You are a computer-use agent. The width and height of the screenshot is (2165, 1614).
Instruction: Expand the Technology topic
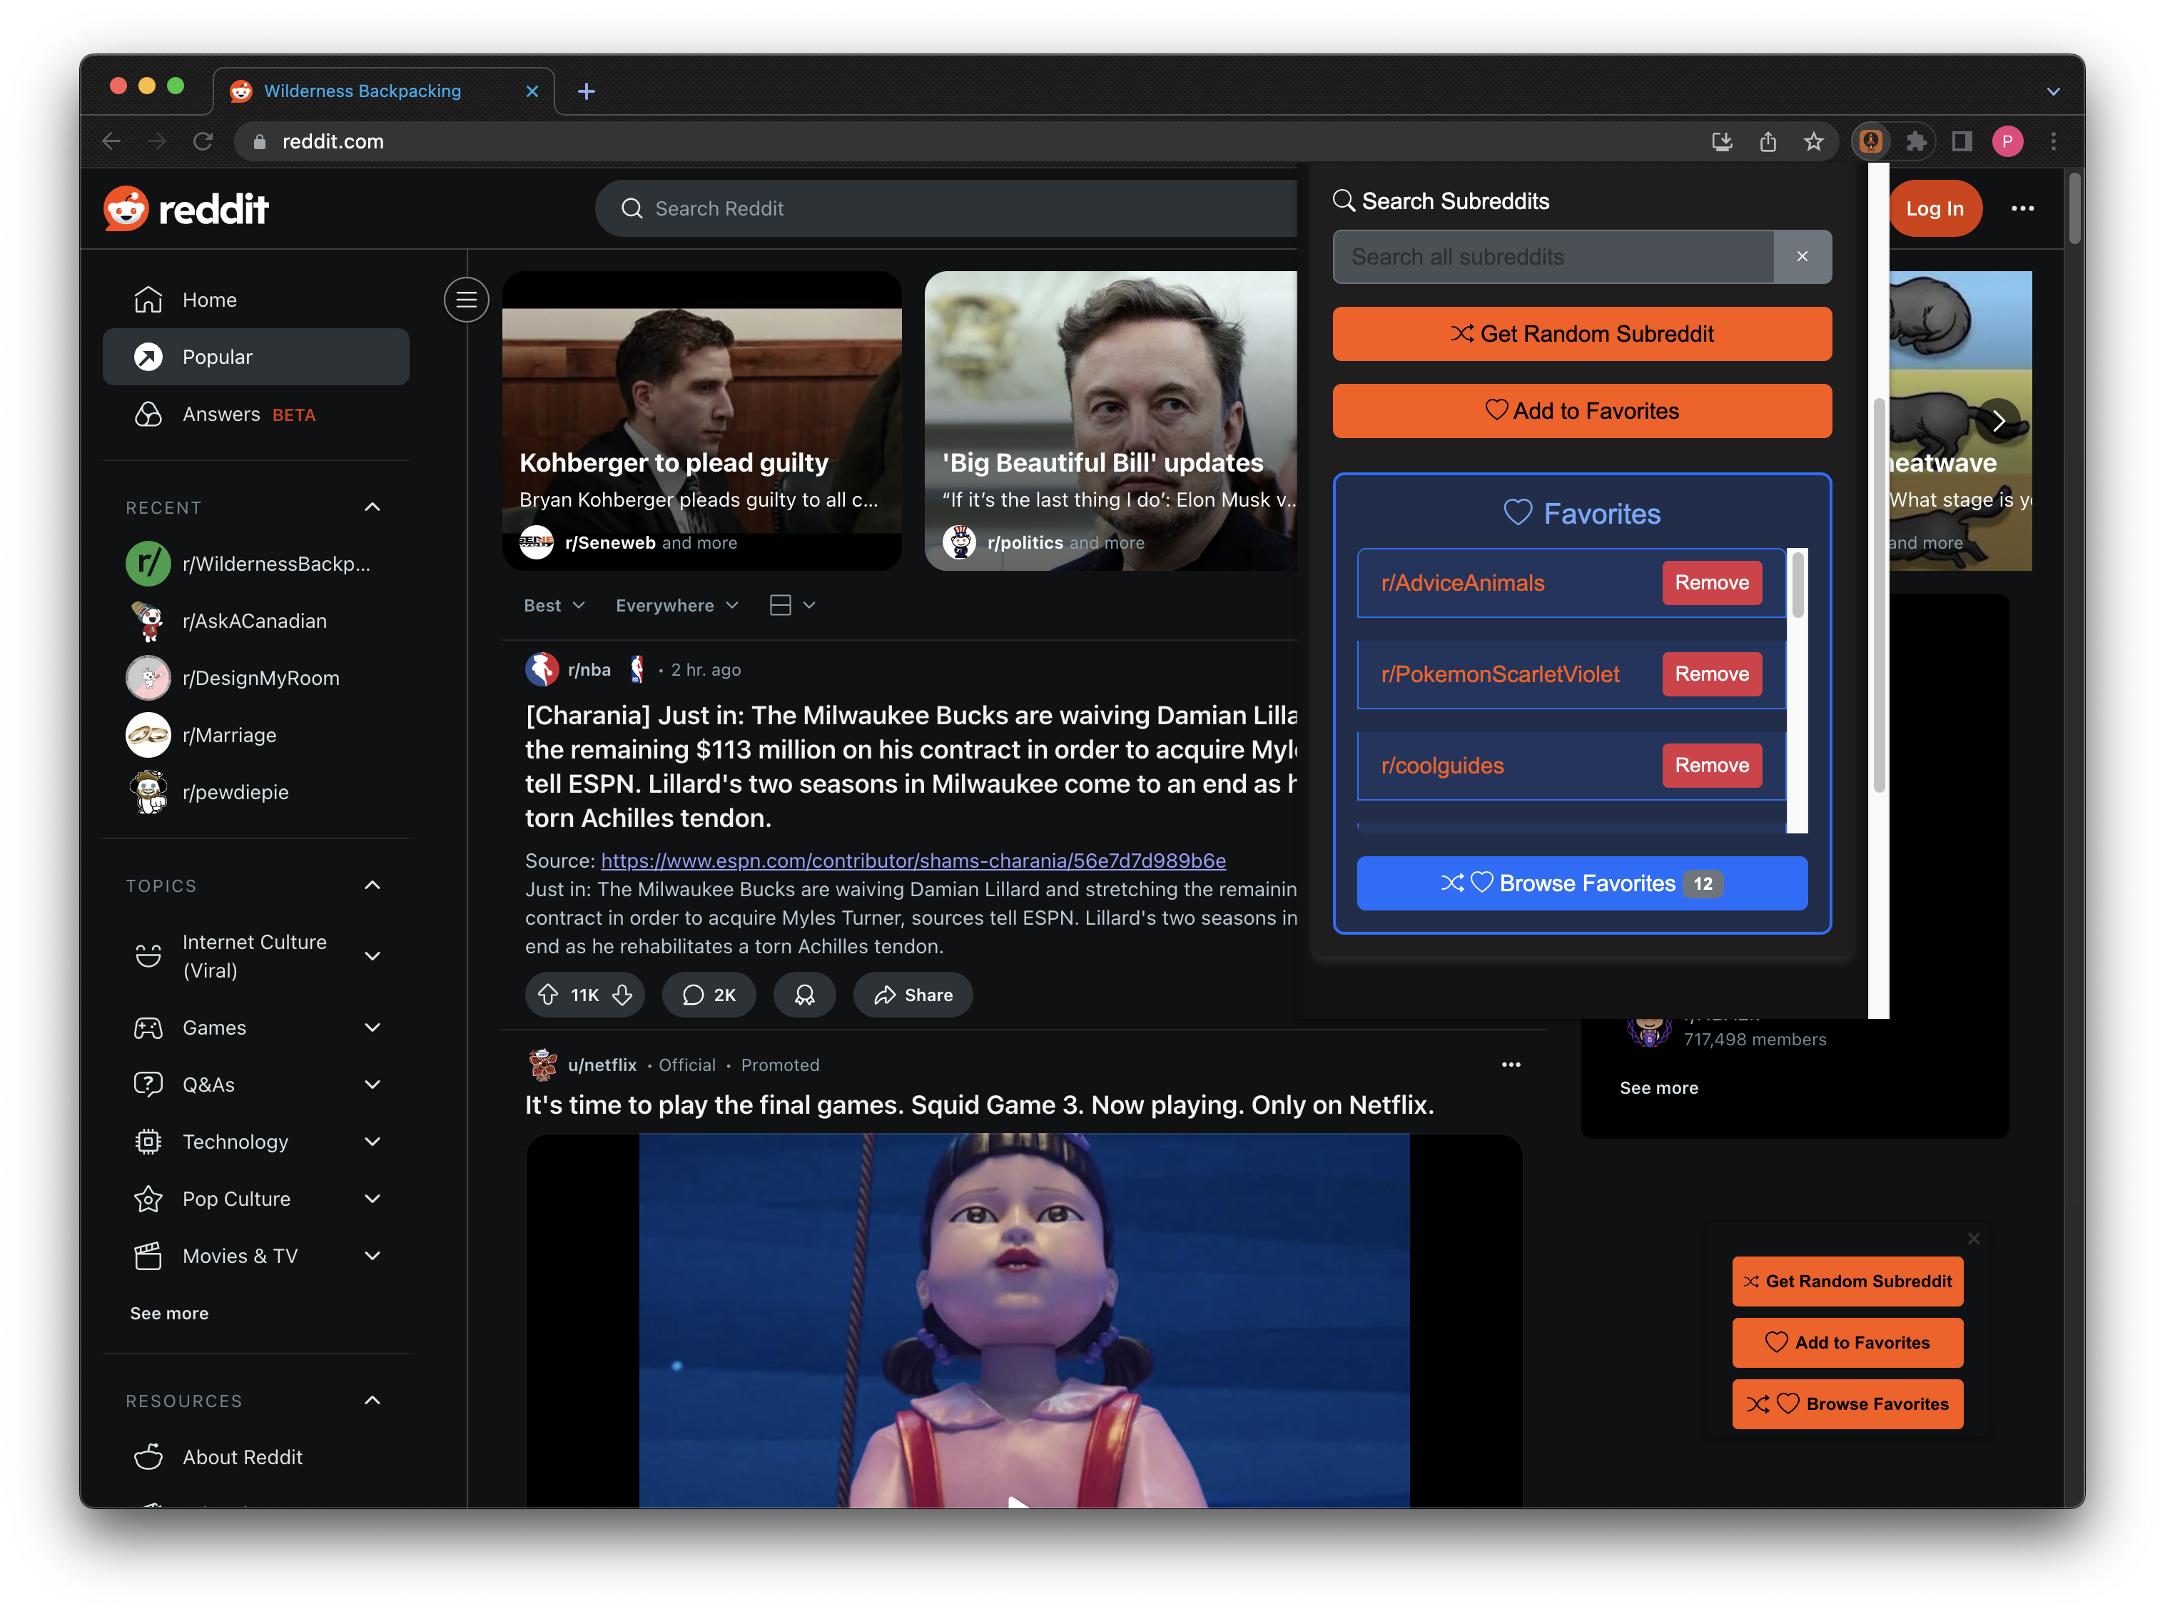(x=372, y=1141)
